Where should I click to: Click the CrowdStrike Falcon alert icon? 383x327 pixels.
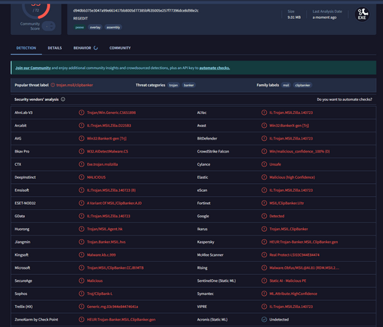[x=264, y=151]
